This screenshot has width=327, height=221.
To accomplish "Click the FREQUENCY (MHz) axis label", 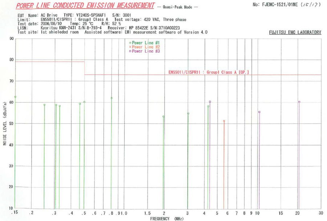I will click(167, 219).
